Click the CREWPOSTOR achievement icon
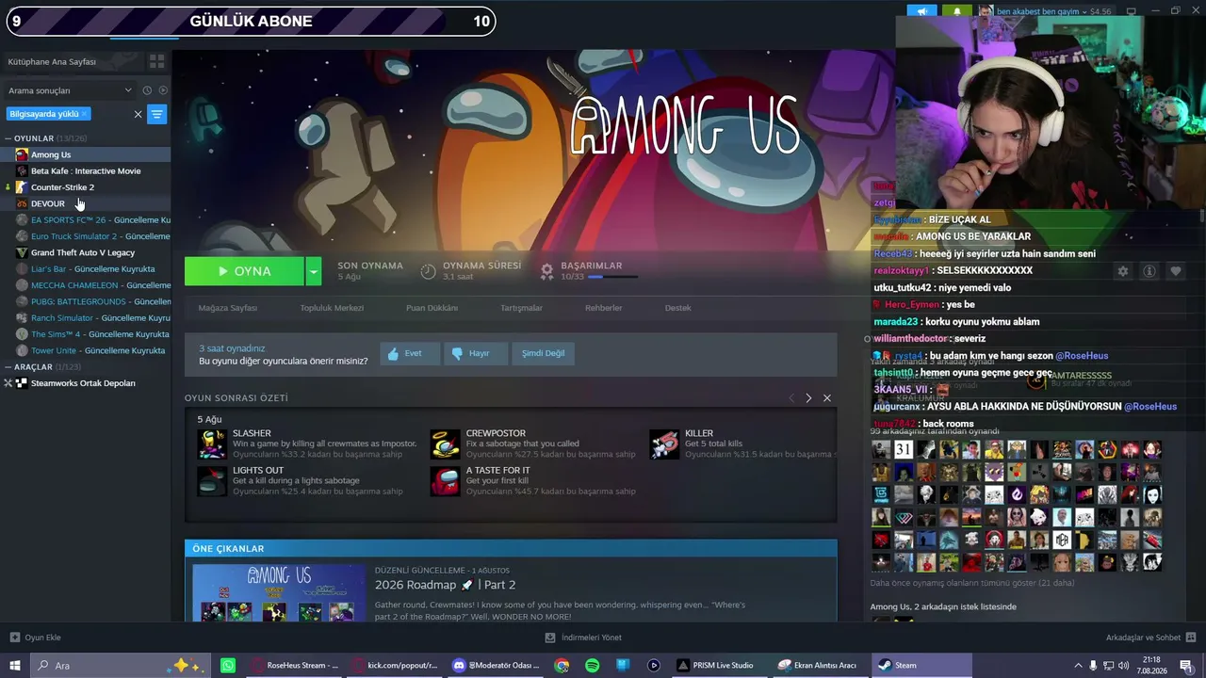The height and width of the screenshot is (678, 1206). (445, 444)
